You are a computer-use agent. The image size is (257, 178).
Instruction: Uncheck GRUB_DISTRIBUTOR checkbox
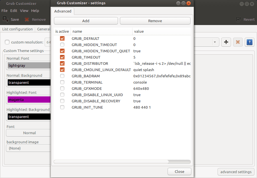(x=62, y=63)
